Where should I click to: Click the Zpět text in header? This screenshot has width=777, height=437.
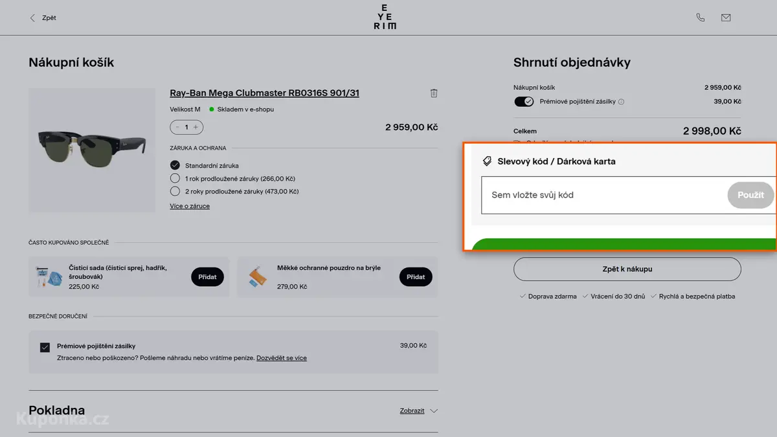click(x=49, y=18)
